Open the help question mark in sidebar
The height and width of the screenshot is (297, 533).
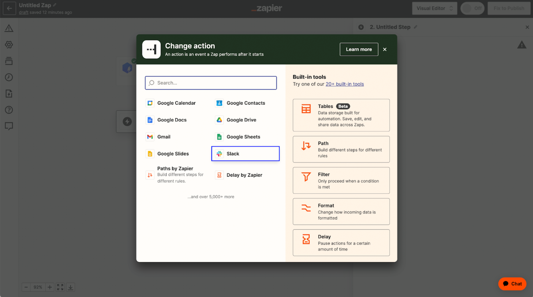coord(9,110)
